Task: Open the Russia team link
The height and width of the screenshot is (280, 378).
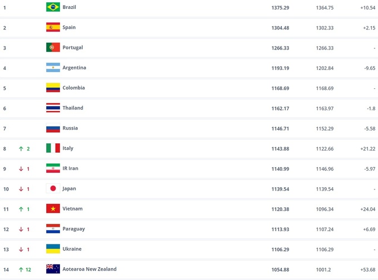Action: [x=70, y=128]
